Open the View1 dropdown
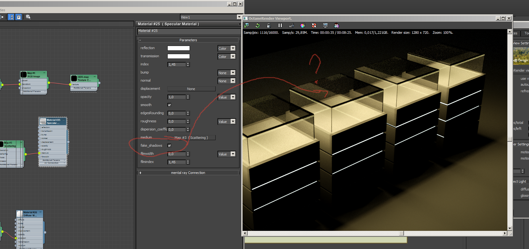This screenshot has width=529, height=249. (x=239, y=17)
